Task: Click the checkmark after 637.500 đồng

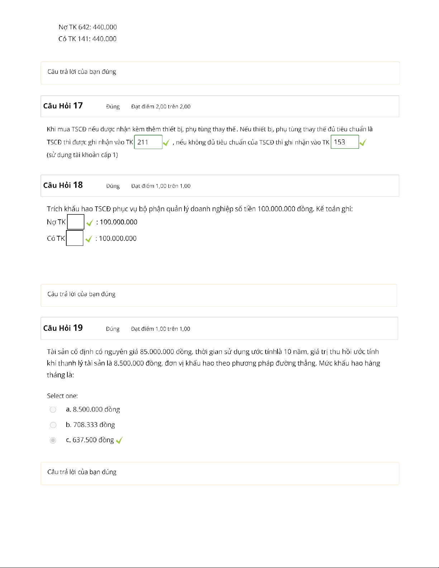Action: (119, 440)
